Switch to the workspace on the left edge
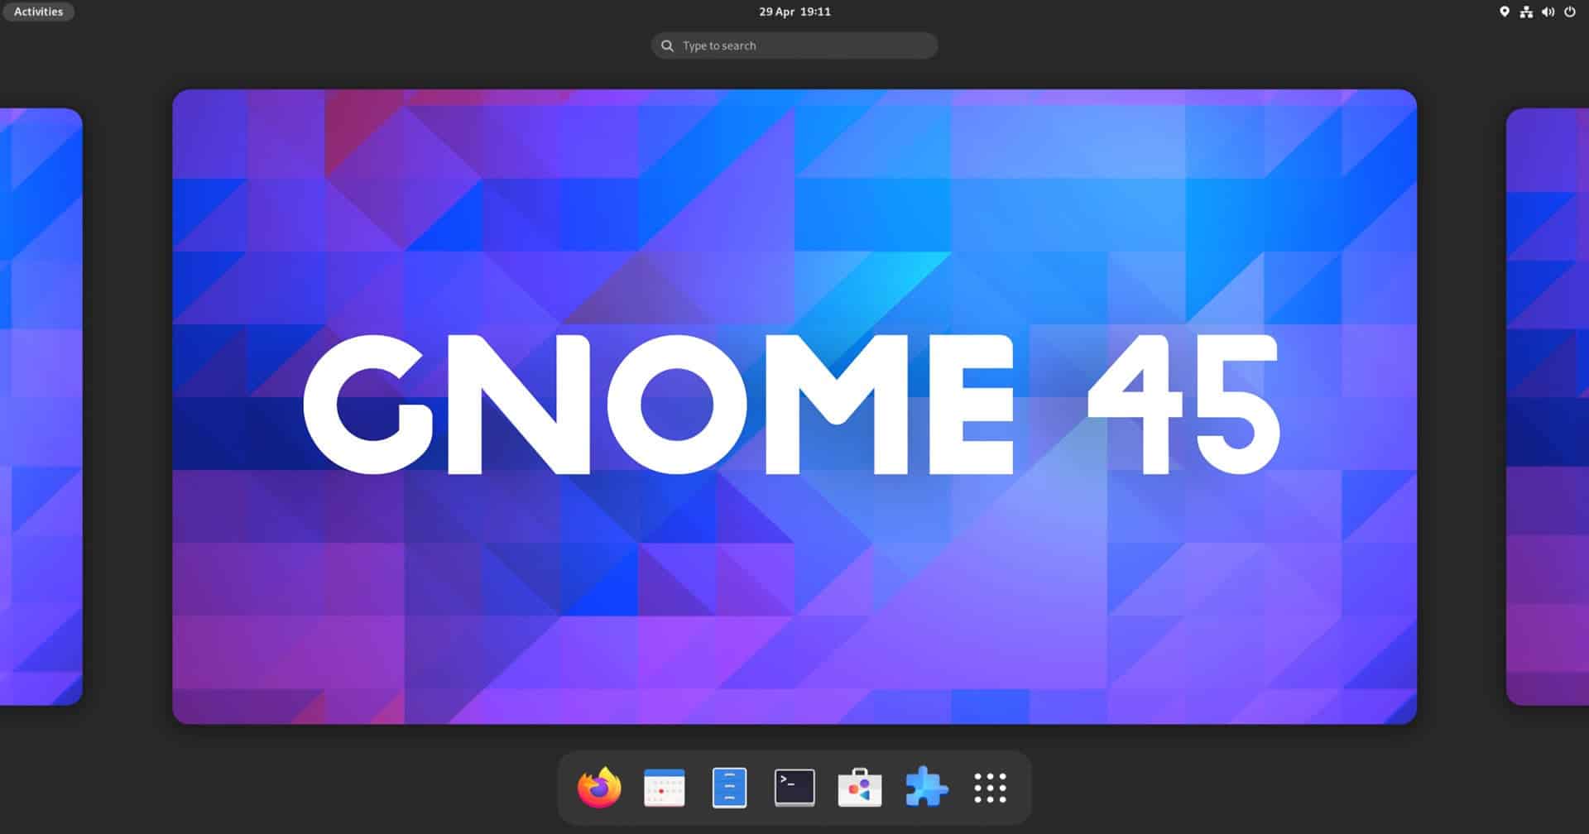 [x=41, y=406]
